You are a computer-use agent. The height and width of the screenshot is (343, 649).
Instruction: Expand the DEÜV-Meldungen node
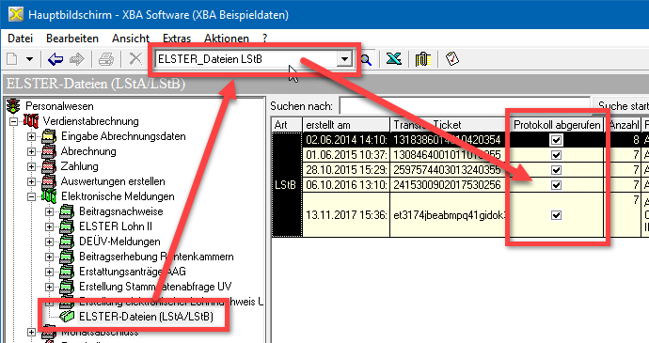(x=49, y=242)
